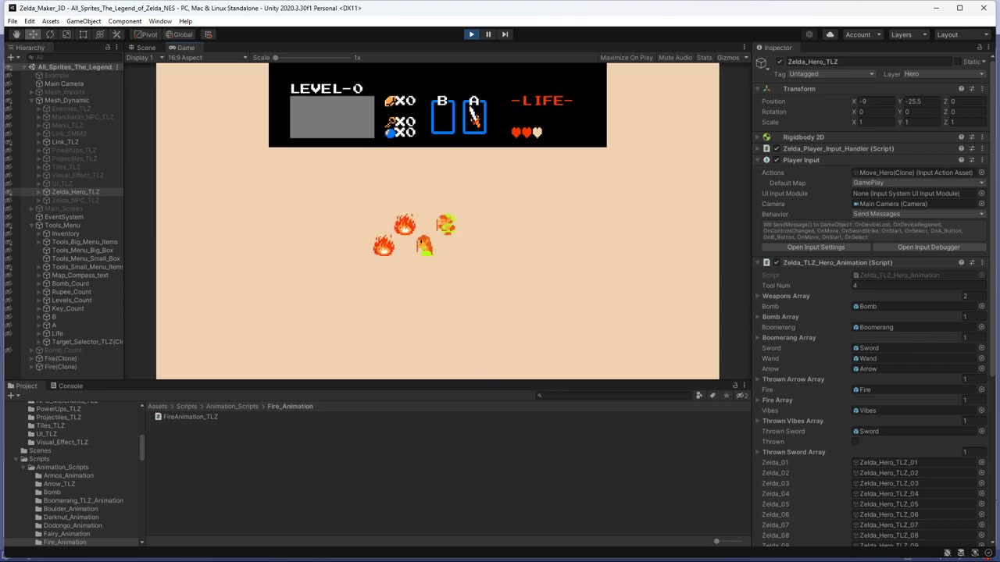Open the Default Map GamePlay dropdown
Viewport: 1000px width, 562px height.
(919, 183)
